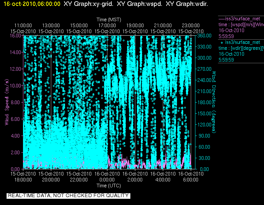Click the cyan circle legend marker
Screen dimensions: 264x205
pyautogui.click(x=222, y=43)
